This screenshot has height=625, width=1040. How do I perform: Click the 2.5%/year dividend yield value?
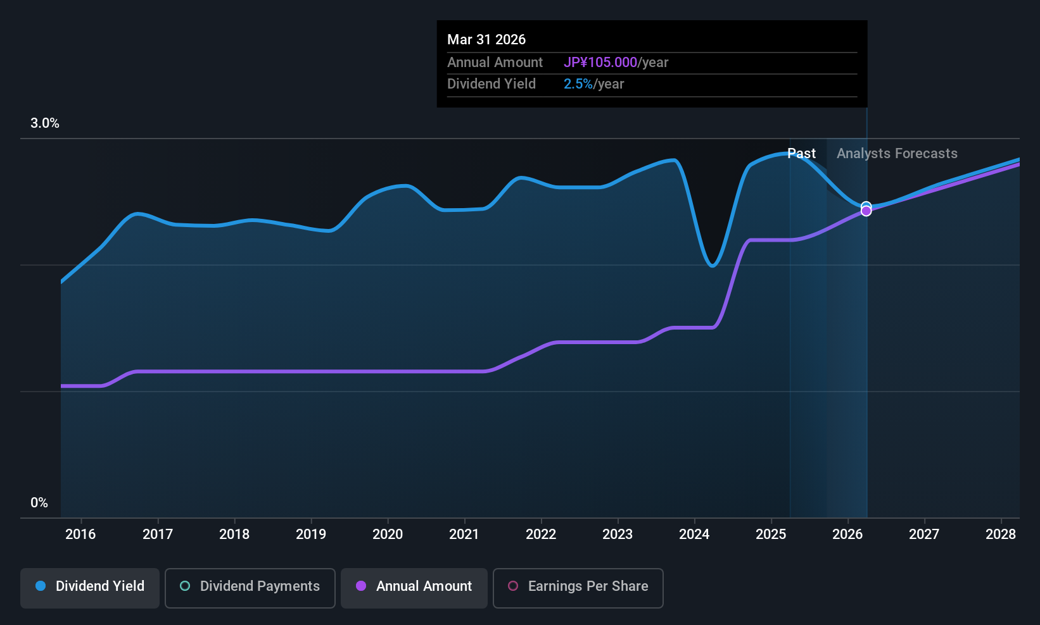[578, 84]
